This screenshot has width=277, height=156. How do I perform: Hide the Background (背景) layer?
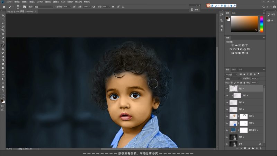click(227, 144)
